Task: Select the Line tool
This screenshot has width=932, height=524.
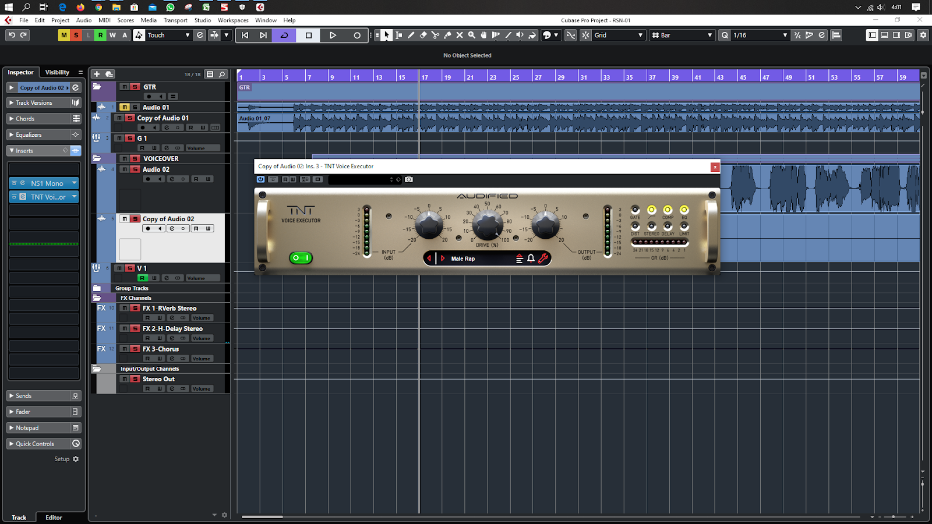Action: (x=508, y=35)
